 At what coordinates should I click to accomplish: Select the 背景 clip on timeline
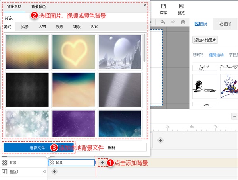(72, 162)
